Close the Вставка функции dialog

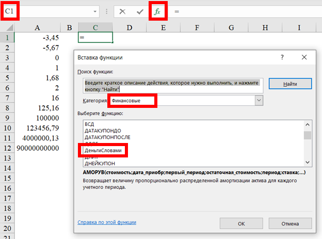coord(304,57)
